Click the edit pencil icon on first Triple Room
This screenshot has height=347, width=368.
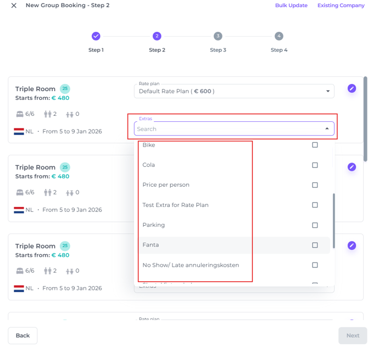click(352, 88)
